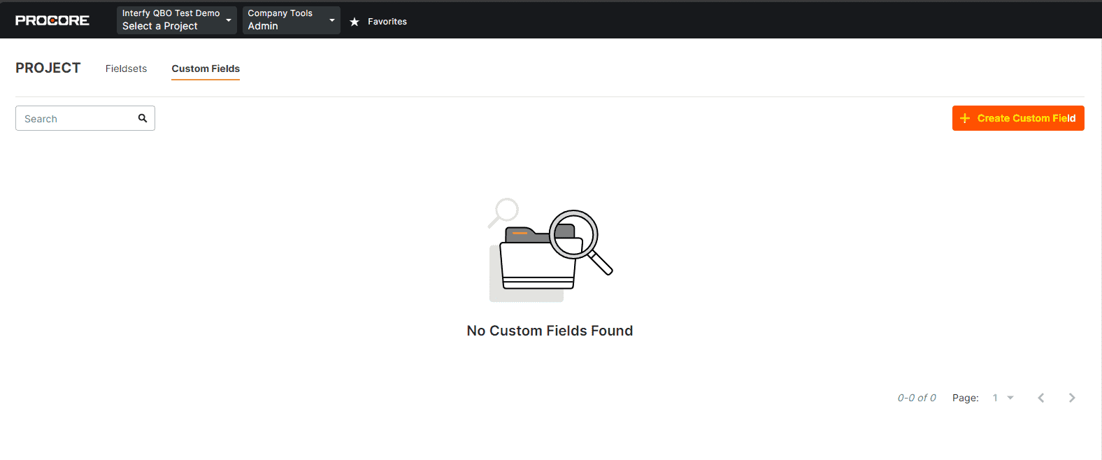Select the Custom Fields tab

206,69
